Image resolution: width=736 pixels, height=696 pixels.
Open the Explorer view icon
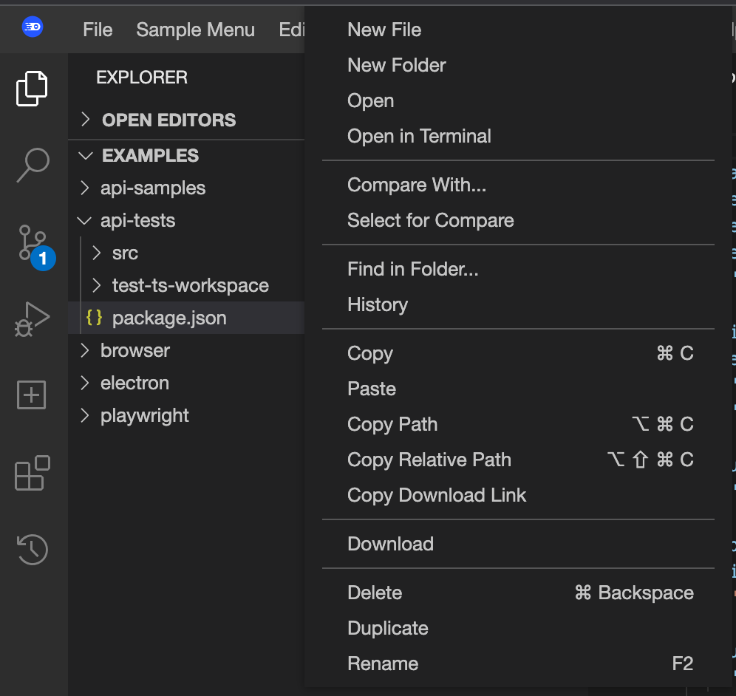coord(32,89)
